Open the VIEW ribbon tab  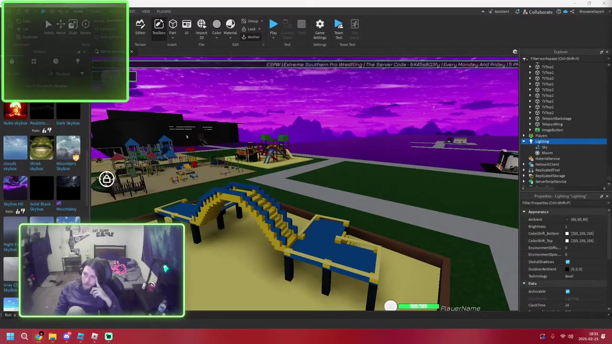pos(146,11)
